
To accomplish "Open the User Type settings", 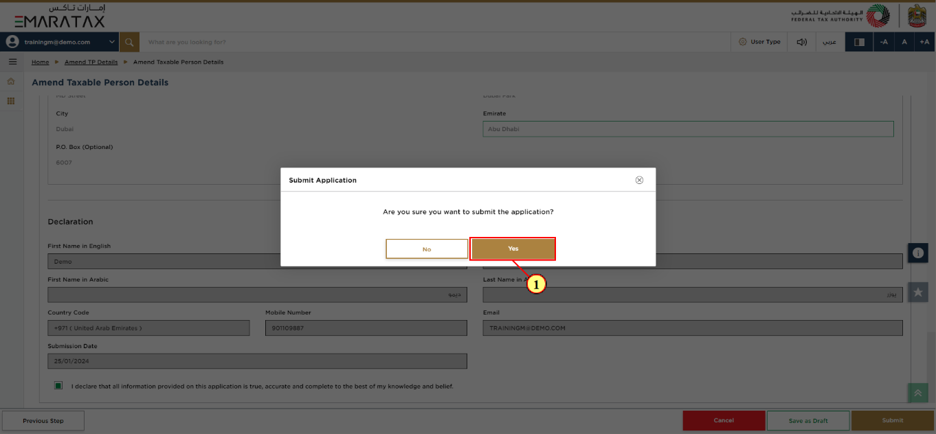I will click(x=759, y=42).
